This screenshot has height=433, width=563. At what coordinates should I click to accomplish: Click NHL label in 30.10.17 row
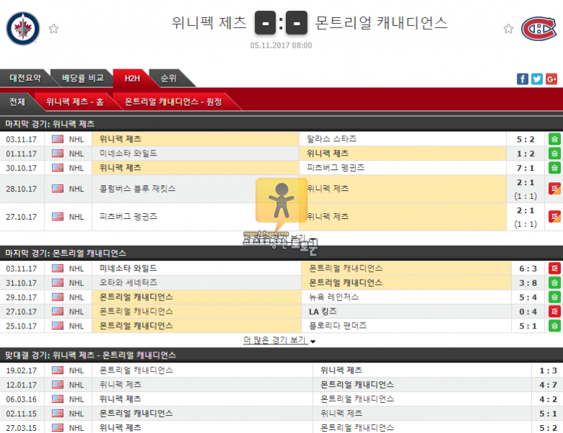pyautogui.click(x=77, y=168)
